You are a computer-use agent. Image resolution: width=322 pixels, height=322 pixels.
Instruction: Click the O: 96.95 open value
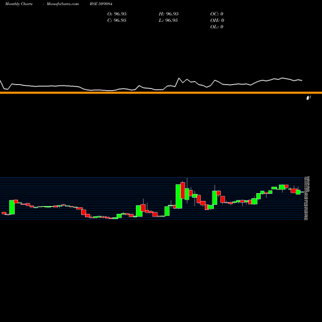(x=117, y=14)
